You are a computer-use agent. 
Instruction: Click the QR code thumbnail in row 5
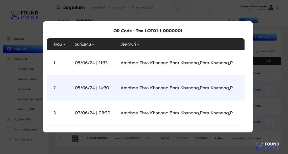tap(76, 138)
